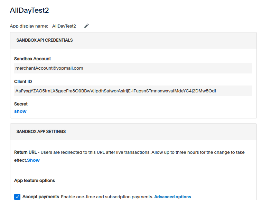Click the pencil icon to edit display name
The image size is (262, 200).
86,26
